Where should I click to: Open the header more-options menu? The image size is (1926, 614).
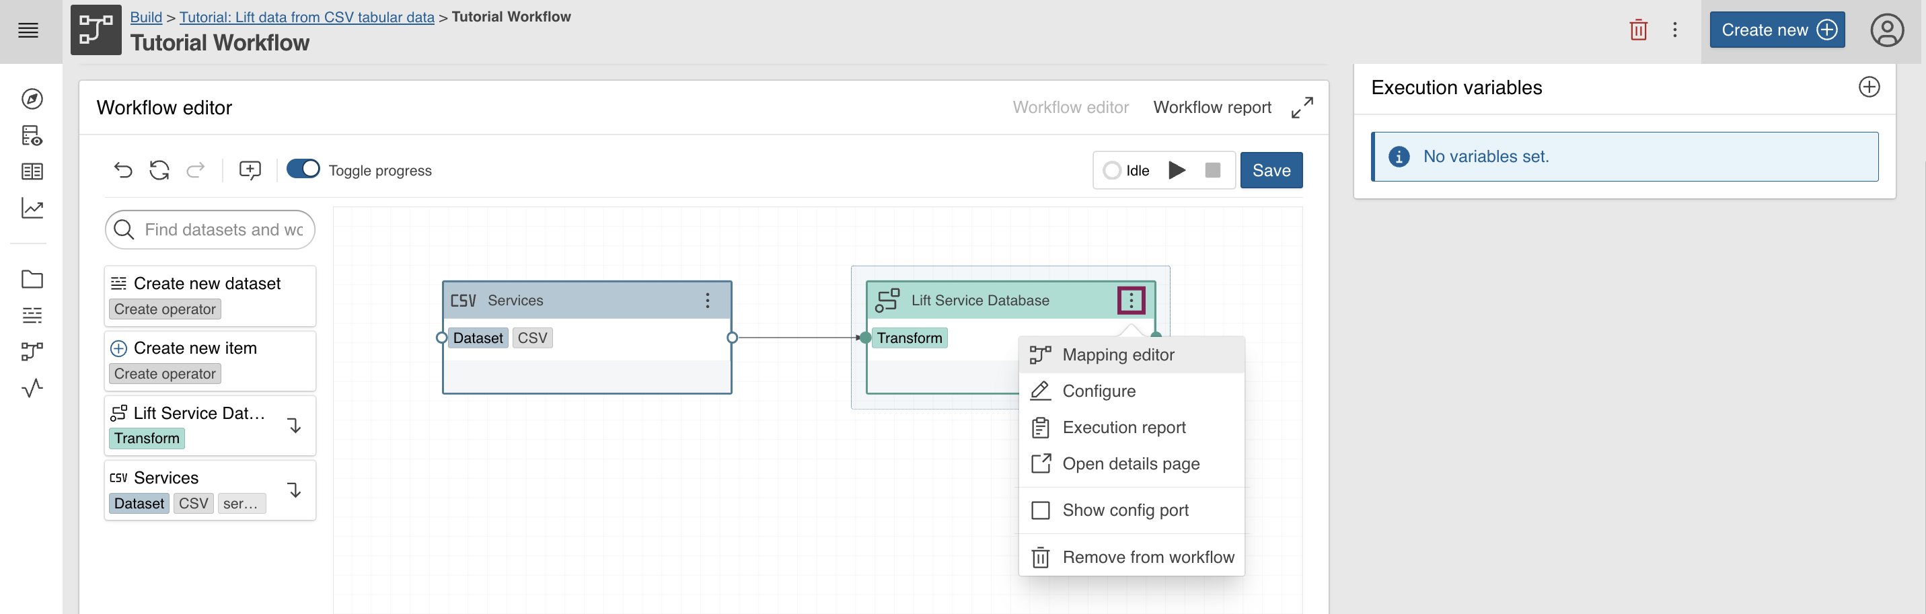pyautogui.click(x=1675, y=30)
